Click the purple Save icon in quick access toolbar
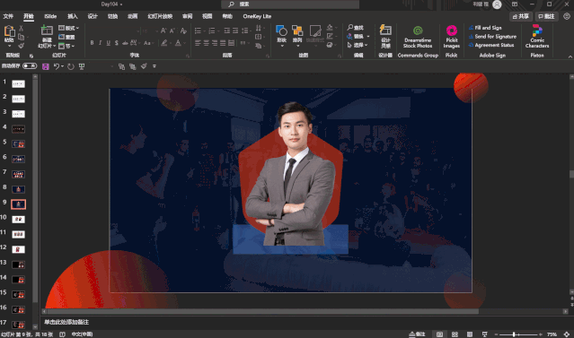The width and height of the screenshot is (574, 338). tap(46, 66)
